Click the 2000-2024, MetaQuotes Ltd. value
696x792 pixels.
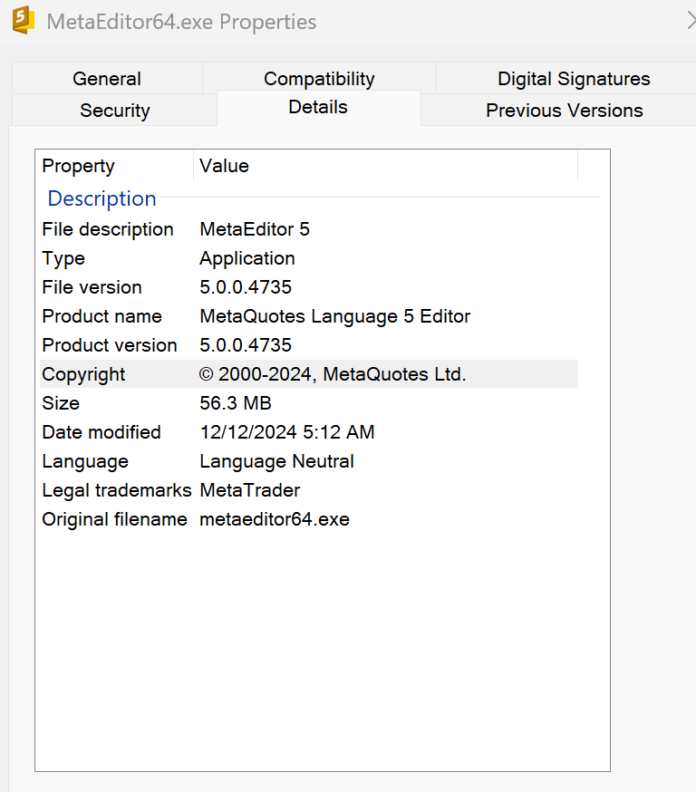point(333,374)
